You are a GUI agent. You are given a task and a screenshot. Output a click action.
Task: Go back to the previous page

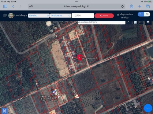tap(13, 6)
